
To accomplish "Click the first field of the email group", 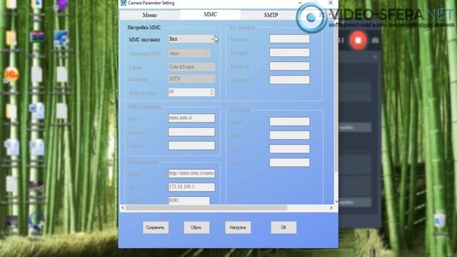I will pyautogui.click(x=289, y=121).
